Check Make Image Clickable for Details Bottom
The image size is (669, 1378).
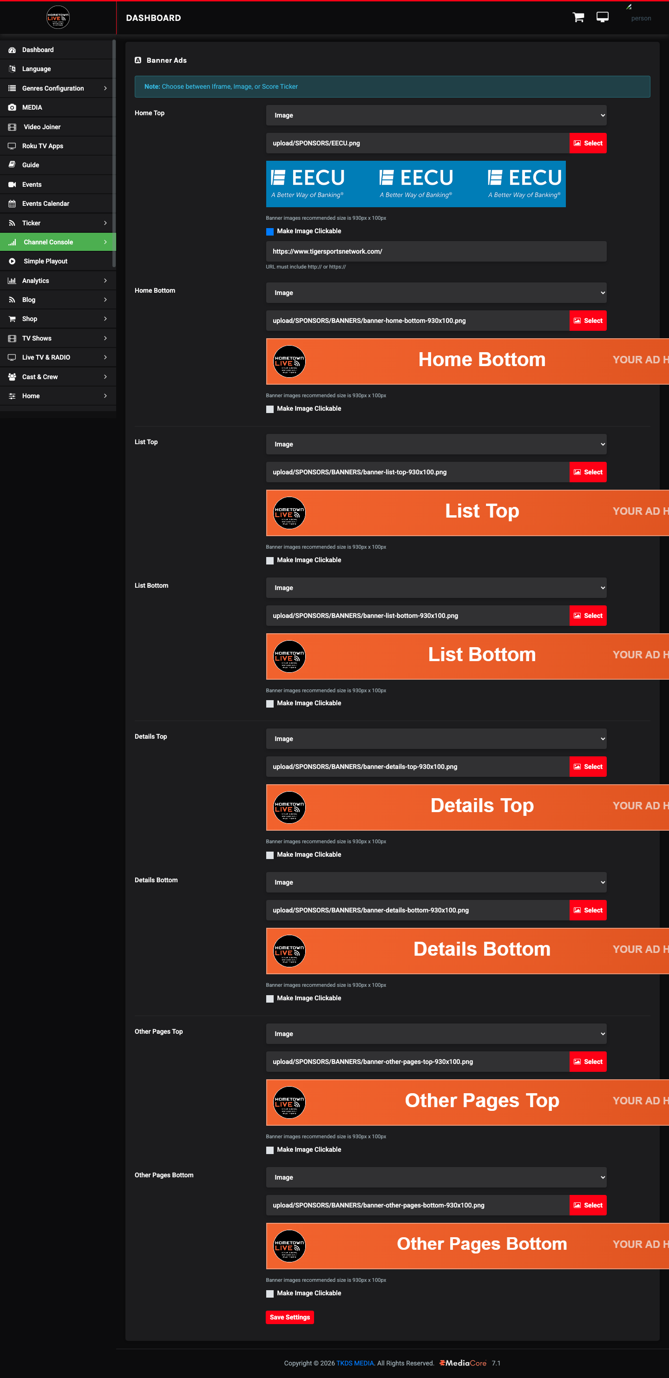(270, 999)
